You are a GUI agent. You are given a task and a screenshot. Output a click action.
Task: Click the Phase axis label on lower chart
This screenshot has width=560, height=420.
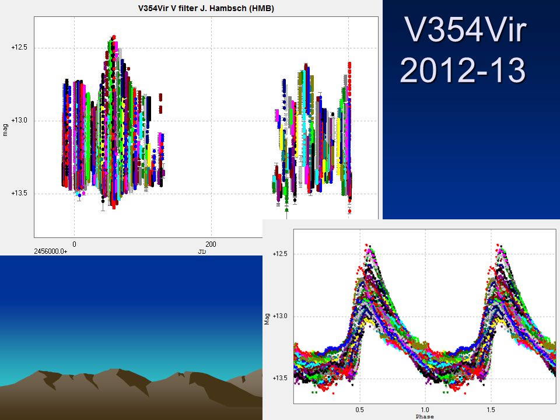pyautogui.click(x=425, y=416)
